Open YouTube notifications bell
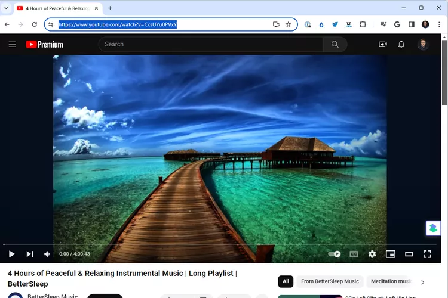Screen dimensions: 448x298 [401, 44]
